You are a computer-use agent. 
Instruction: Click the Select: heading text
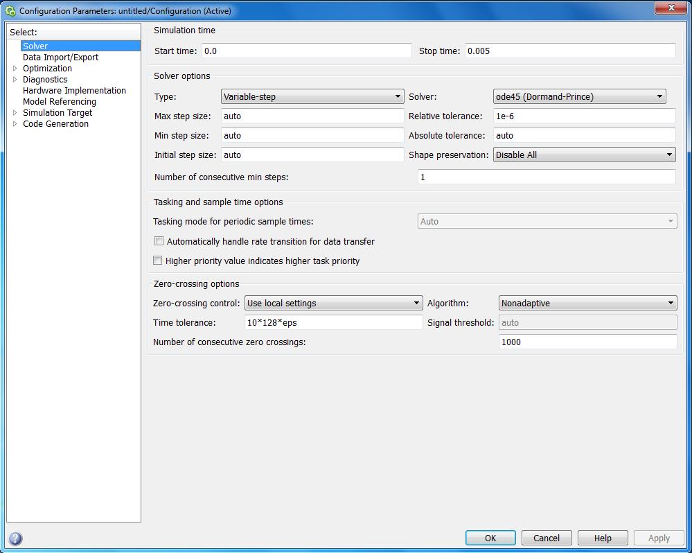24,32
